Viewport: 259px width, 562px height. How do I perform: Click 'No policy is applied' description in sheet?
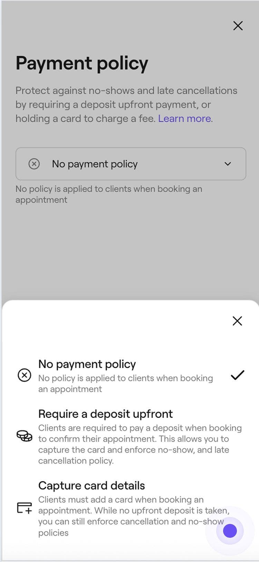pyautogui.click(x=125, y=383)
